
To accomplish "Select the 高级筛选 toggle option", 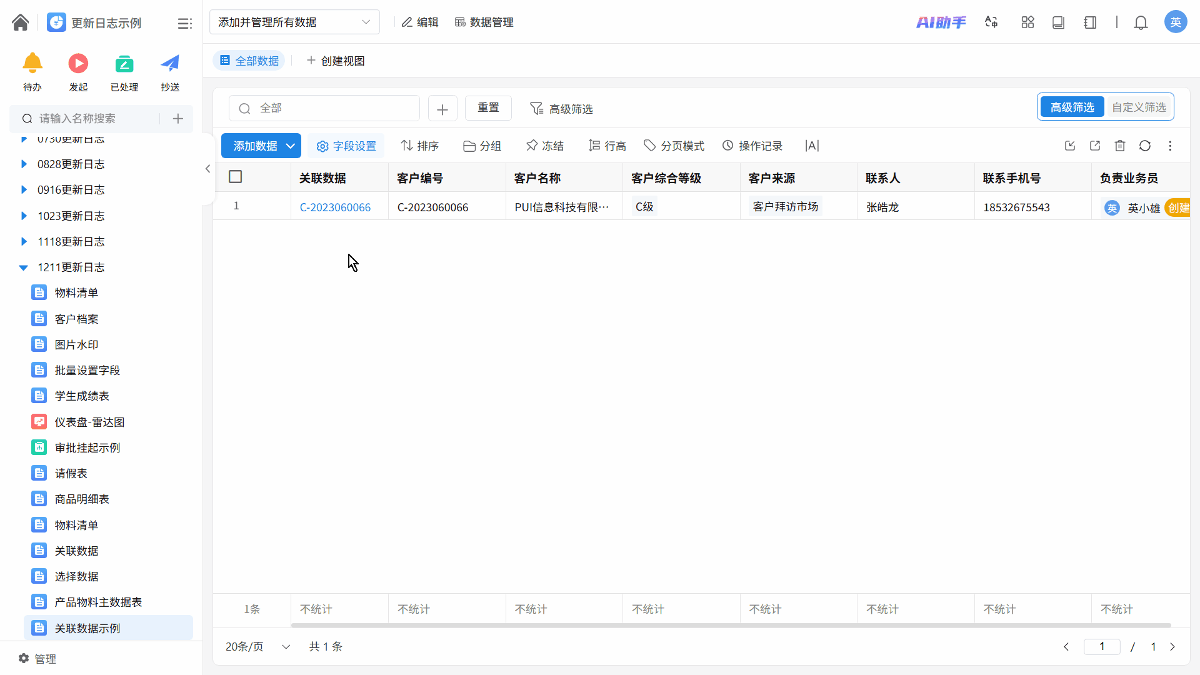I will pyautogui.click(x=1072, y=107).
